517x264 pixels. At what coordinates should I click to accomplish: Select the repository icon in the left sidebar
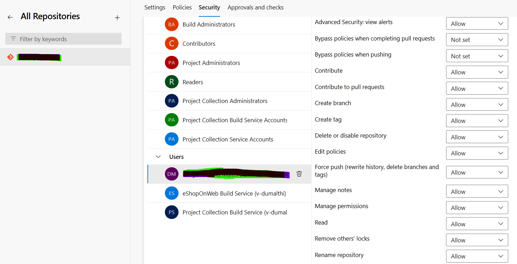click(10, 57)
